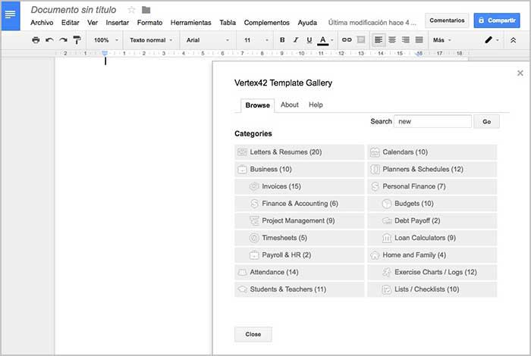Screen dimensions: 531x356
Task: Toggle Bold formatting
Action: 282,40
